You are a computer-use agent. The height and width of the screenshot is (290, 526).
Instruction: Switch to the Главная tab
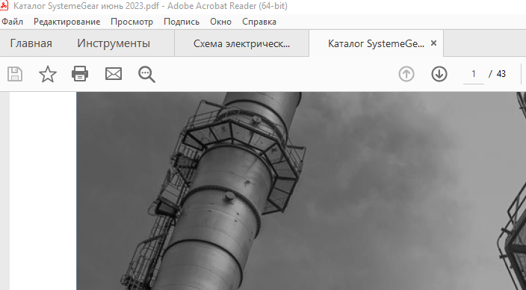click(31, 43)
